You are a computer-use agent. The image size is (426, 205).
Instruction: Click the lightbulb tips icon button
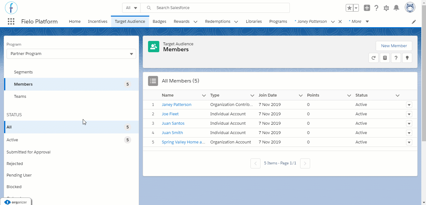[x=407, y=58]
